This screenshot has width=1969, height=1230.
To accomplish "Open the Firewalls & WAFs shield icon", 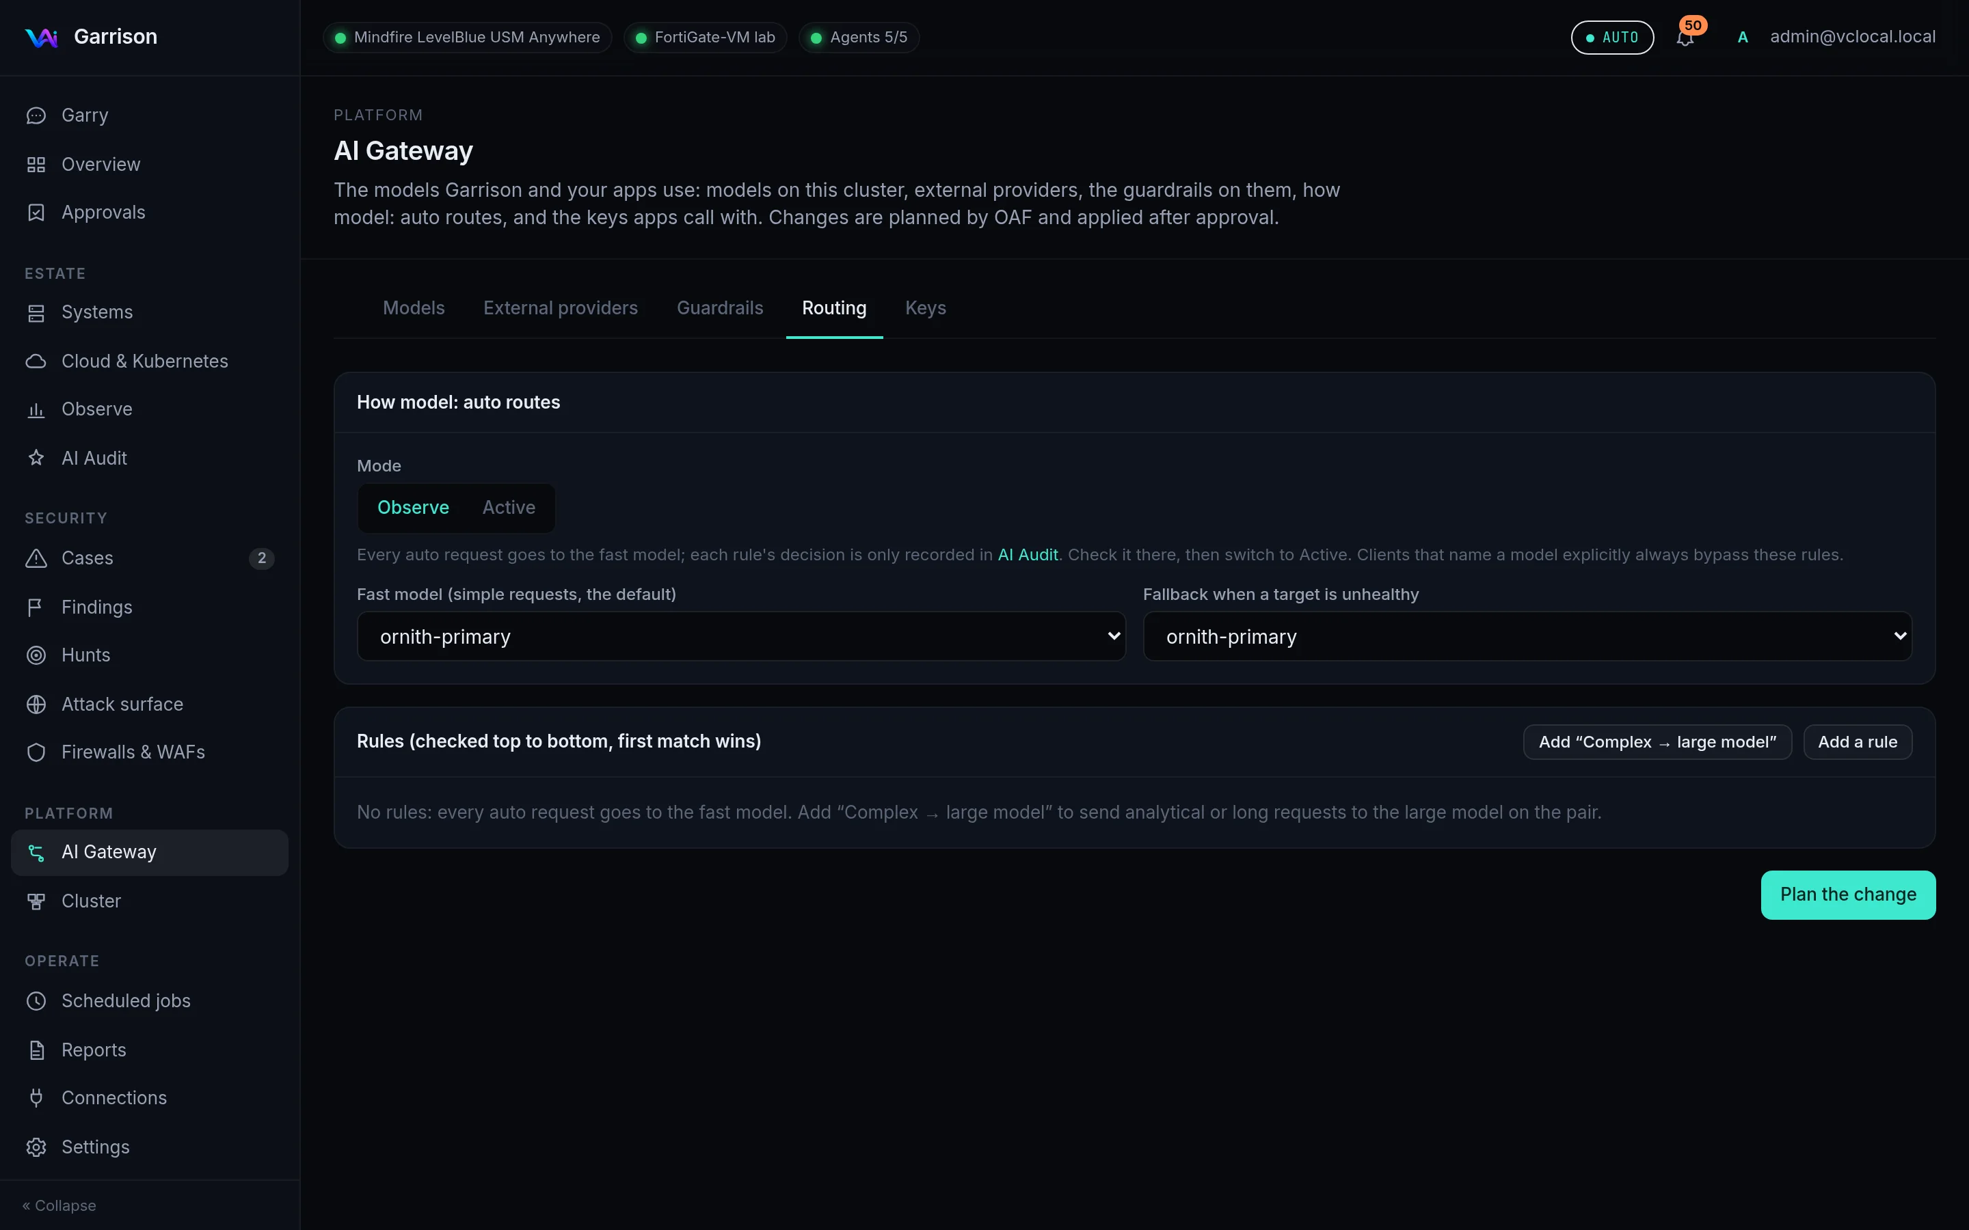I will coord(36,752).
